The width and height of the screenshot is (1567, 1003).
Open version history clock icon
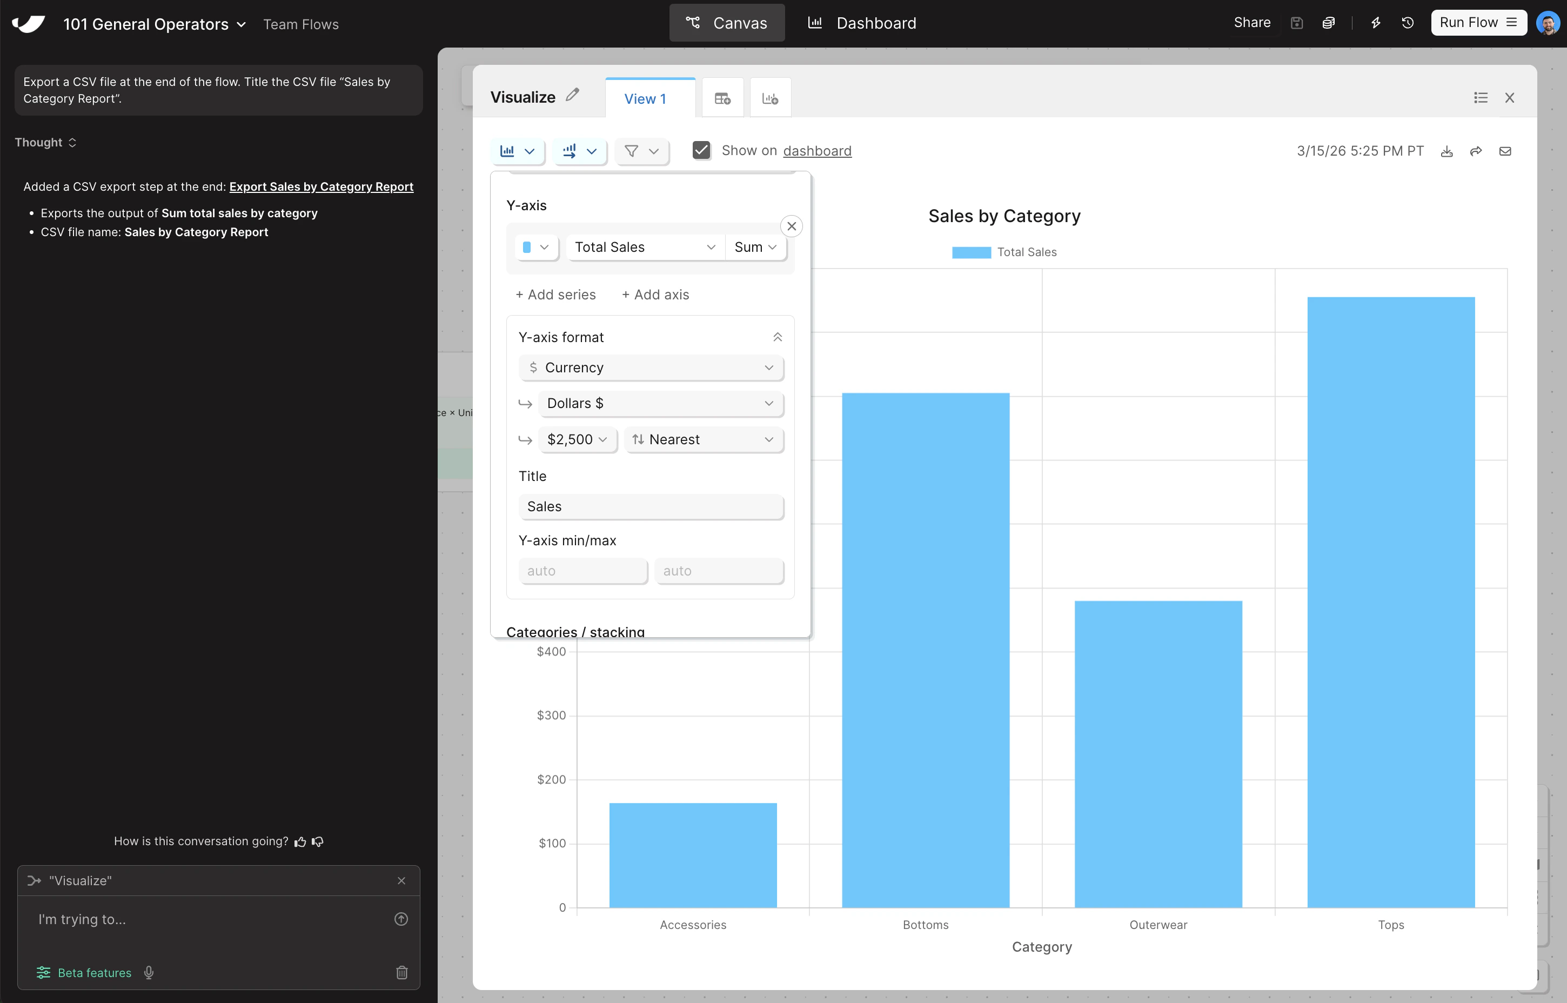point(1408,23)
